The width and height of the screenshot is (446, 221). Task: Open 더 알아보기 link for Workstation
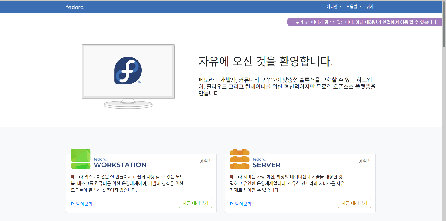click(x=82, y=204)
